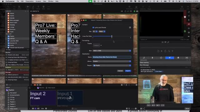Click the Live class token in message detail
The width and height of the screenshot is (200, 112).
point(158,72)
